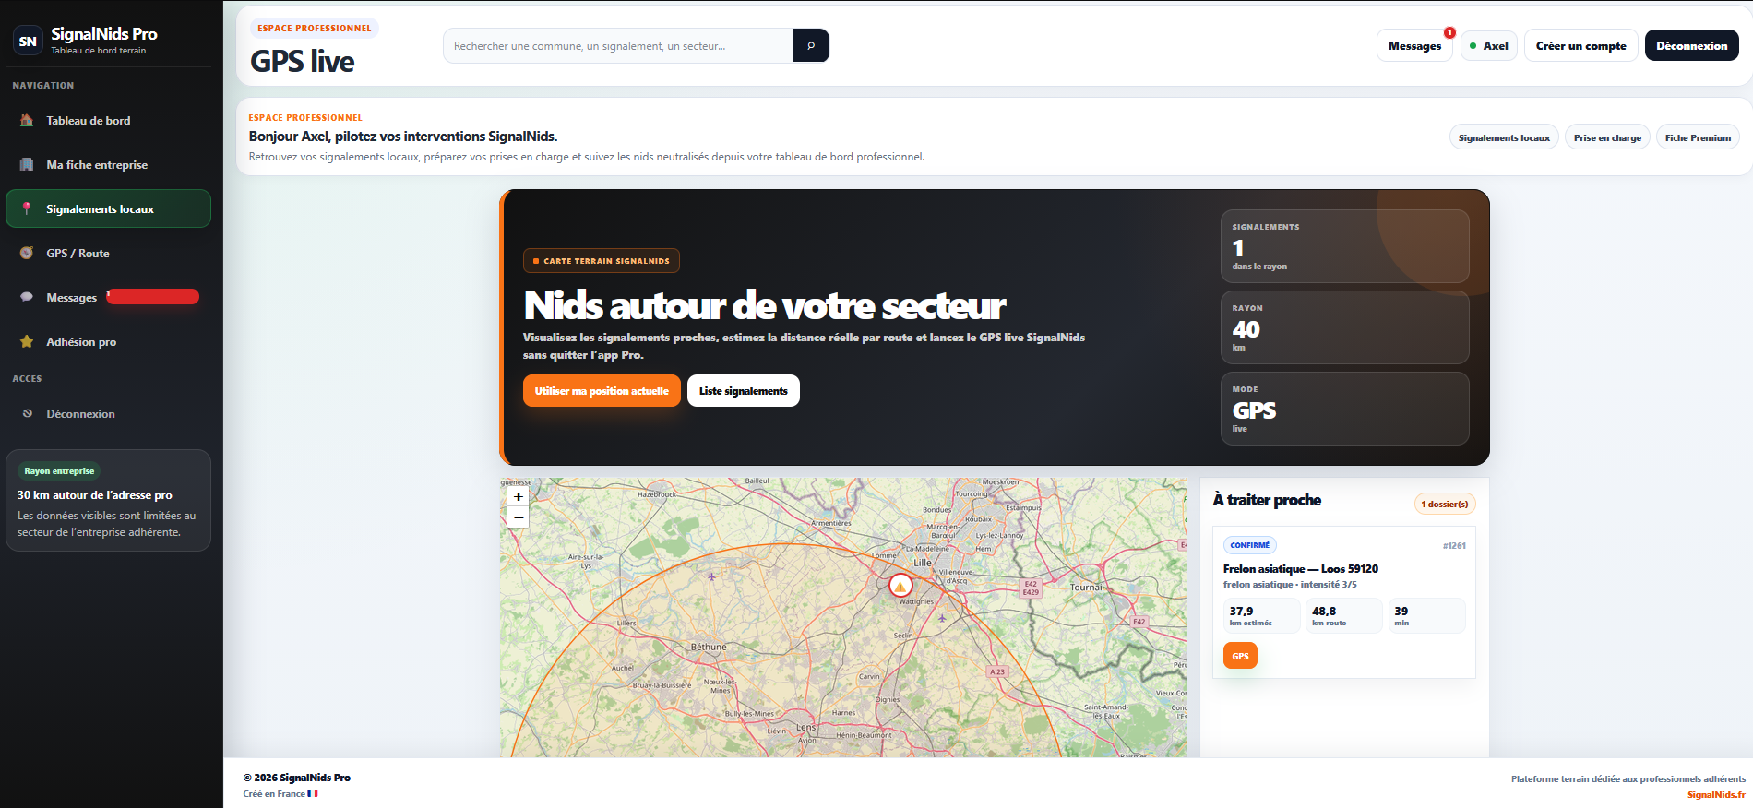Click the Béthune label on the map

click(x=709, y=647)
